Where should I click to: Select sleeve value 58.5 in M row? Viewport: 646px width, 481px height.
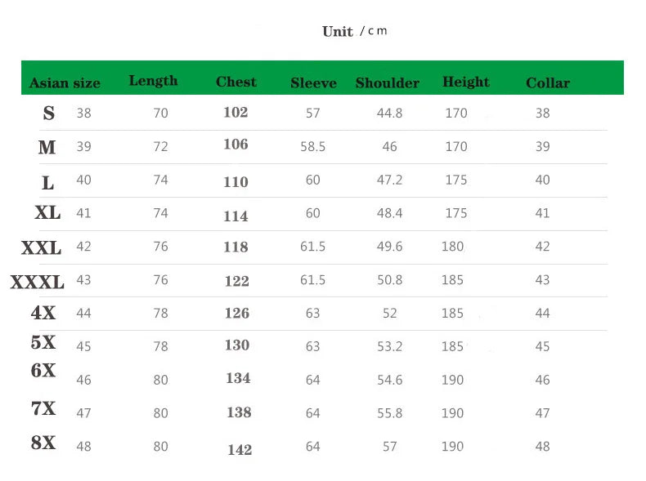tap(312, 147)
